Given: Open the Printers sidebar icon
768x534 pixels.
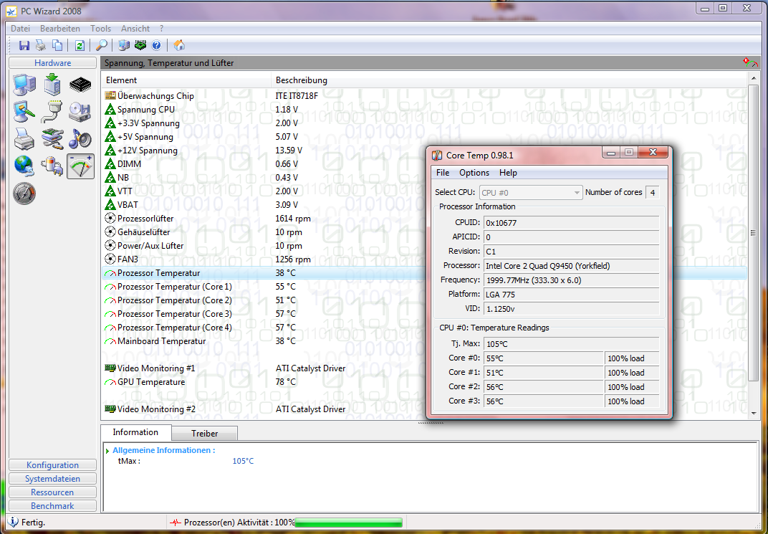Looking at the screenshot, I should (x=24, y=138).
